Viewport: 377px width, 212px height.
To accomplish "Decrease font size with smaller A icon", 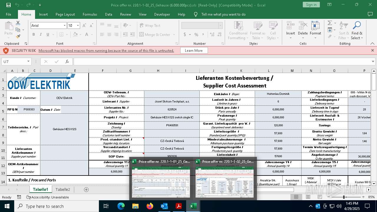I will click(x=91, y=26).
